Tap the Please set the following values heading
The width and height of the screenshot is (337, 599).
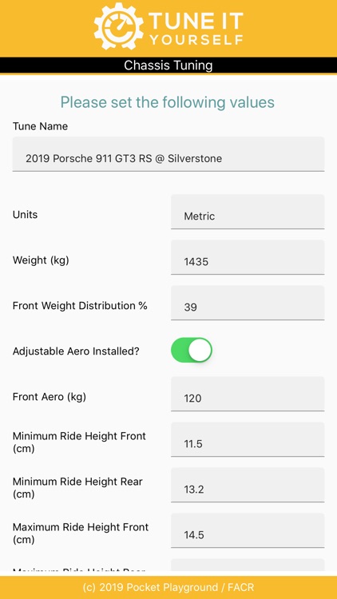pyautogui.click(x=168, y=102)
